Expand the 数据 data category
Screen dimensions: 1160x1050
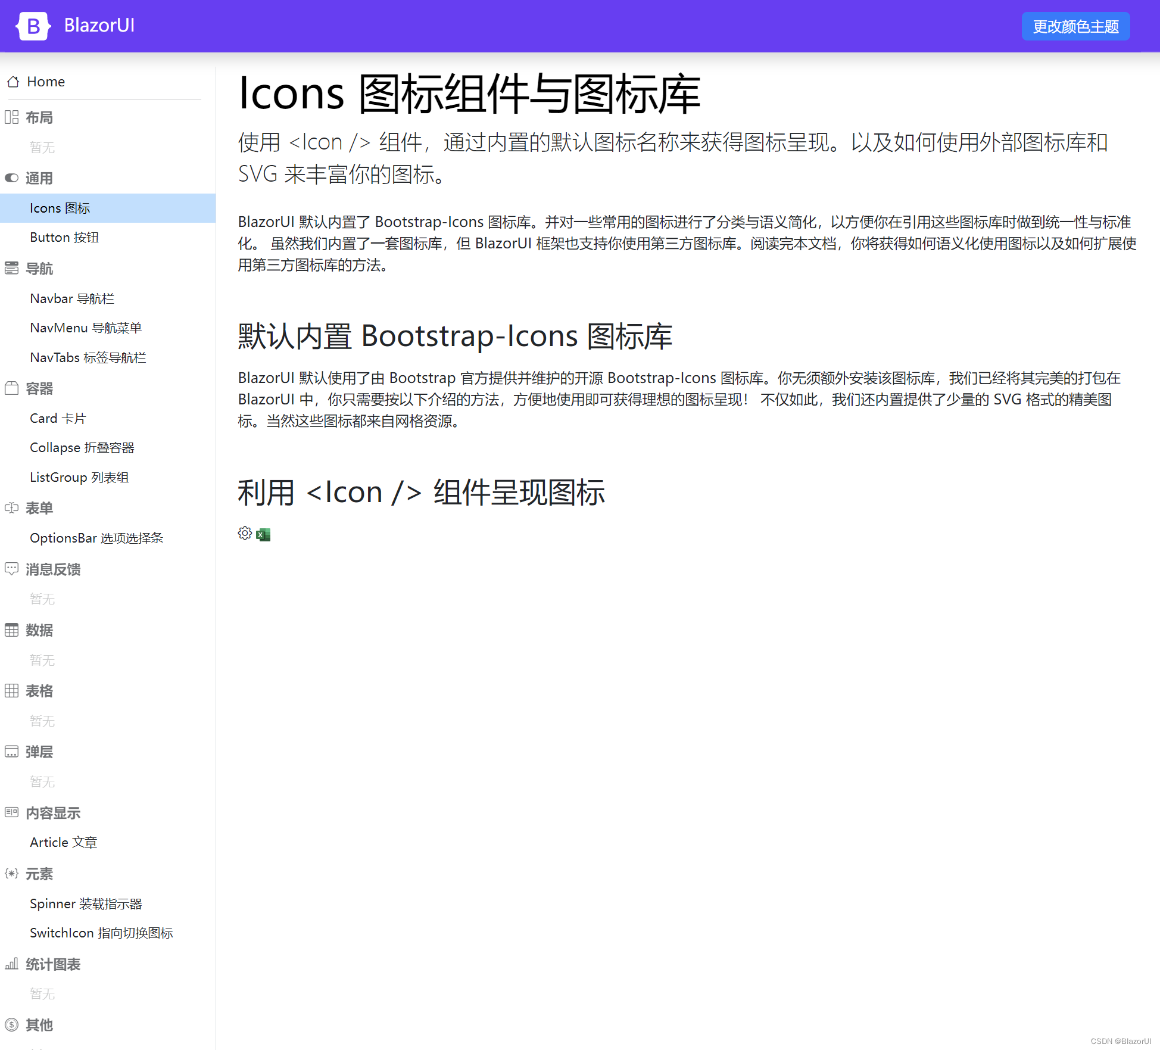point(12,630)
